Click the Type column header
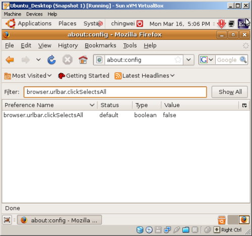The height and width of the screenshot is (236, 252). pyautogui.click(x=147, y=105)
